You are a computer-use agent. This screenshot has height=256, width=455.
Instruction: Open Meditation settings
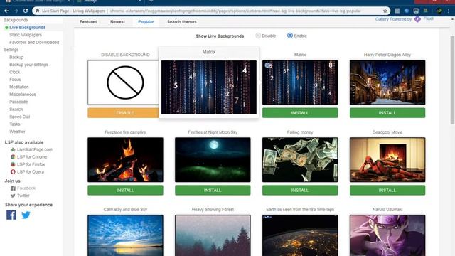(19, 87)
